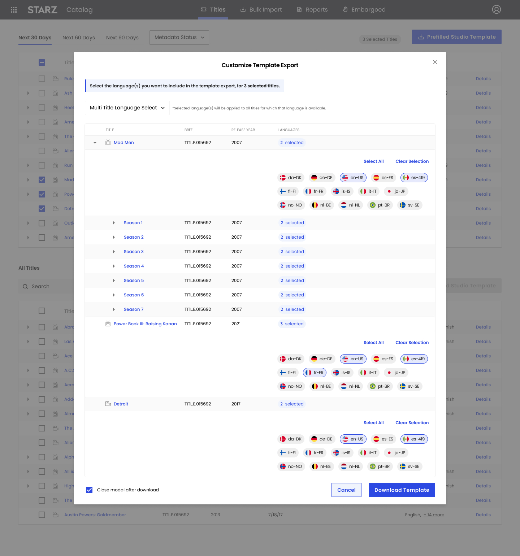
Task: Toggle Mad Men's en-US language chip
Action: point(353,178)
